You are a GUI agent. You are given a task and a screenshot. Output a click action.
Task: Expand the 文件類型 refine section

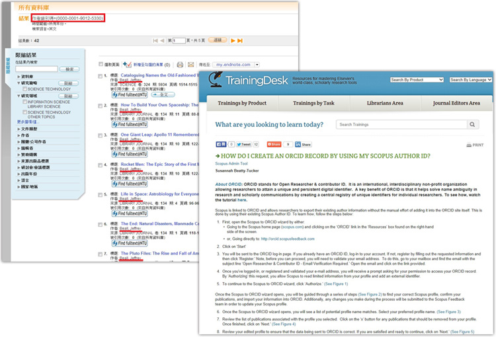(19, 129)
